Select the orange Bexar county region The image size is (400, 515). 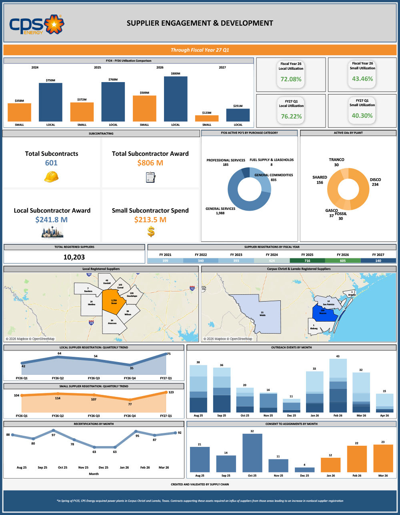pos(113,302)
